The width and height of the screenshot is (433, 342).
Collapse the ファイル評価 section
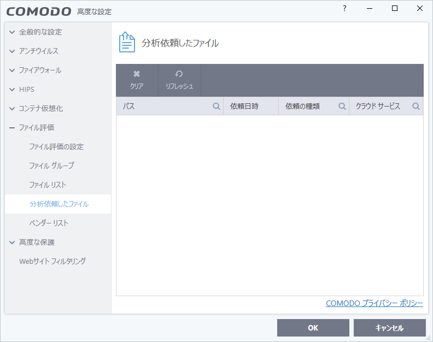[12, 128]
